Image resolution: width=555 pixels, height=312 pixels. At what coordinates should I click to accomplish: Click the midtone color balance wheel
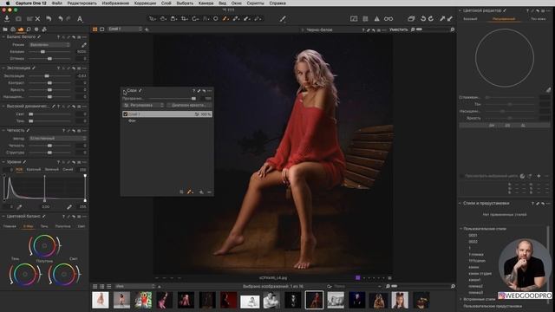tap(44, 245)
